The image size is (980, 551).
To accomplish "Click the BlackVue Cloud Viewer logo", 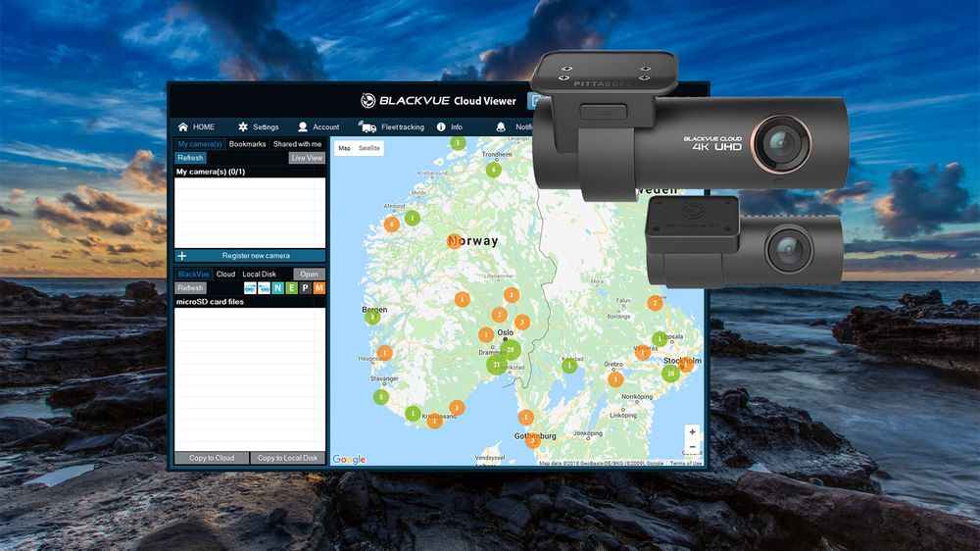I will click(x=438, y=101).
